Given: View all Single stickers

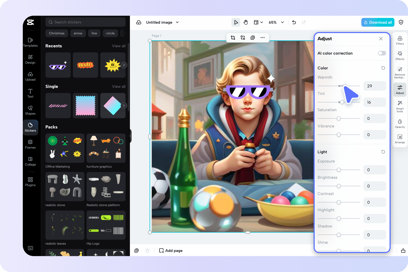Looking at the screenshot, I should tap(119, 87).
